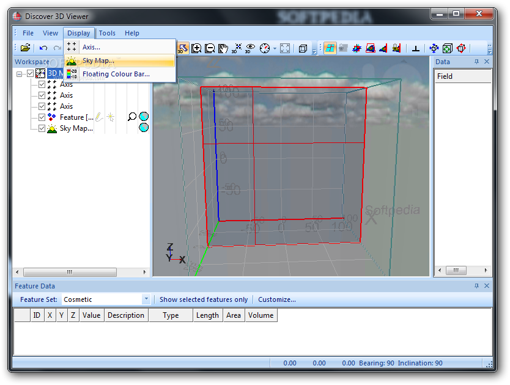Image resolution: width=510 pixels, height=385 pixels.
Task: Click the Workspace horizontal scrollbar thumb
Action: (x=70, y=272)
